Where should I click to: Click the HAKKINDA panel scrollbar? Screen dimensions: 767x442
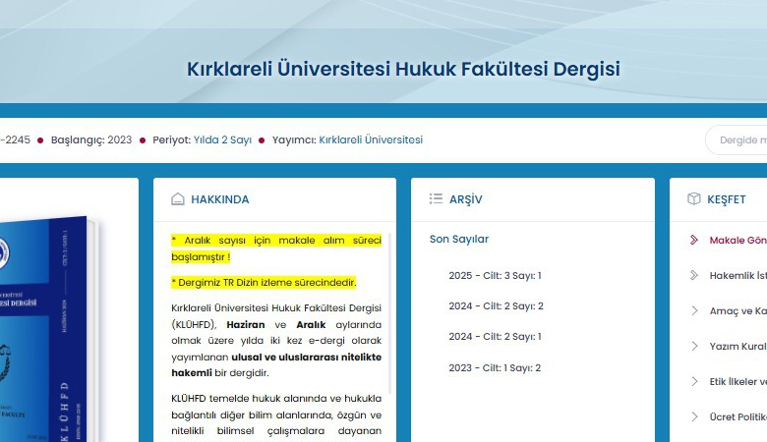pos(390,314)
